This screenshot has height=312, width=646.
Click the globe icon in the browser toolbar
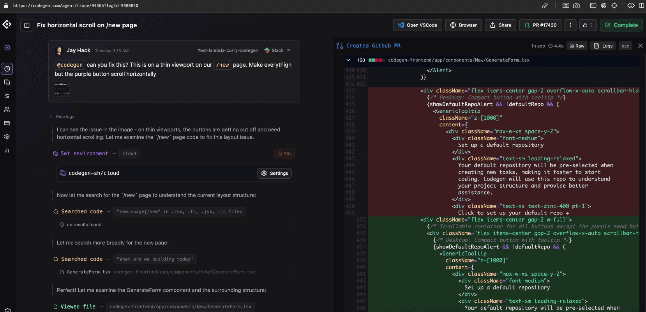pos(604,5)
